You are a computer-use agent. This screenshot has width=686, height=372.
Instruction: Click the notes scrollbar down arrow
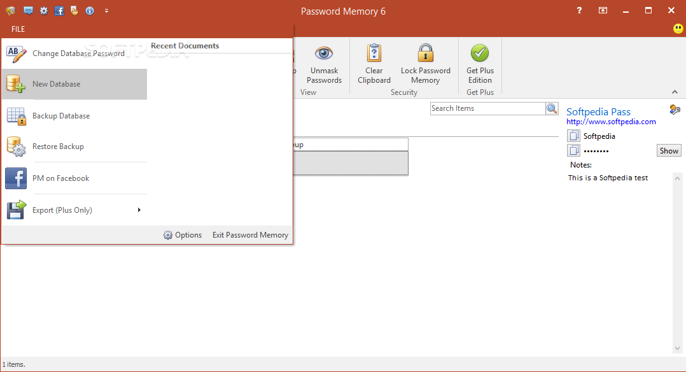click(677, 349)
